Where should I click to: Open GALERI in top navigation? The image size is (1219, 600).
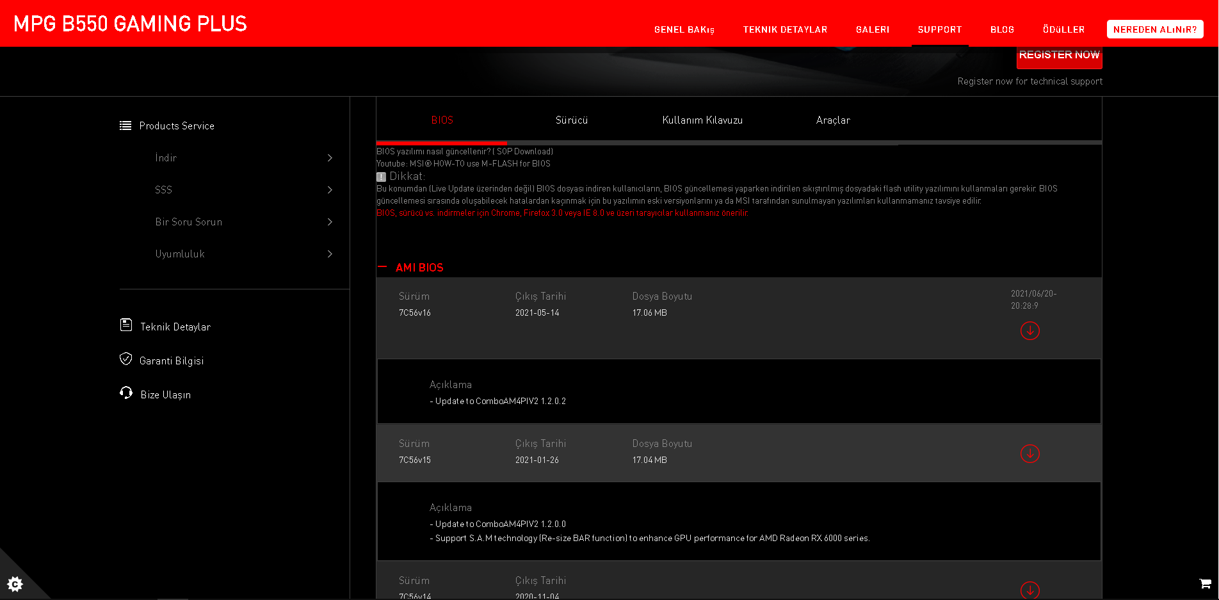[x=873, y=29]
